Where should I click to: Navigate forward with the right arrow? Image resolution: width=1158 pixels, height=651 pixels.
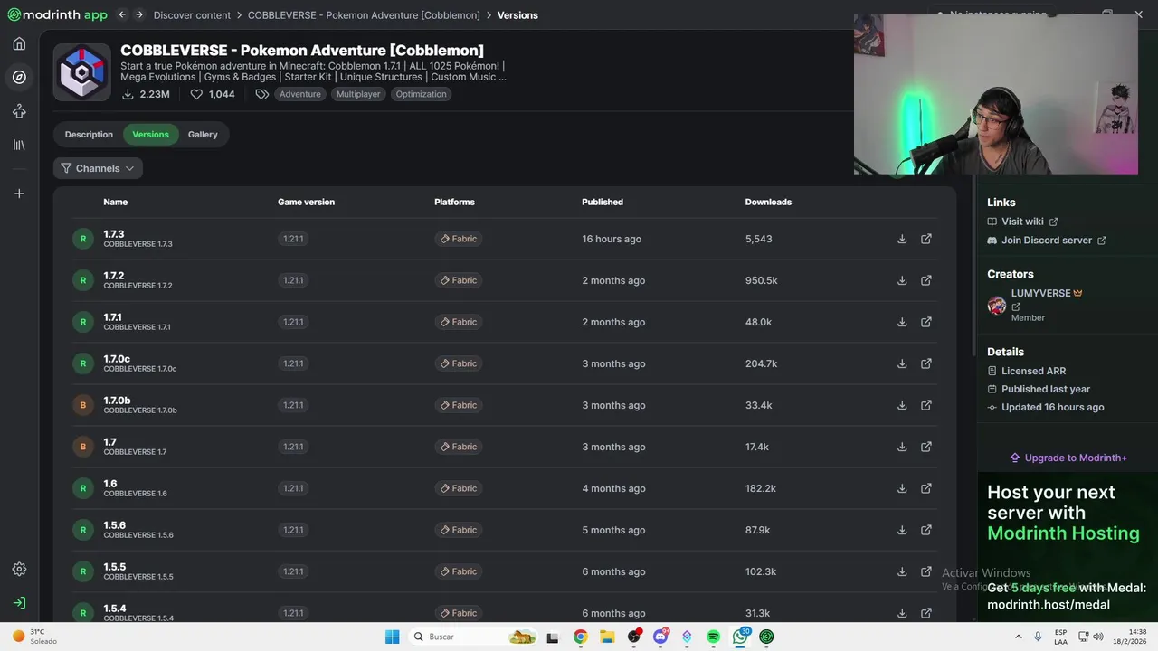(x=139, y=14)
